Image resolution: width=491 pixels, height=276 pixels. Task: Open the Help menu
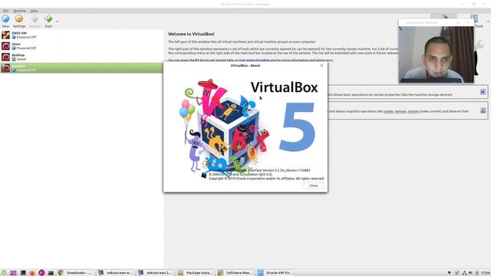(x=34, y=11)
